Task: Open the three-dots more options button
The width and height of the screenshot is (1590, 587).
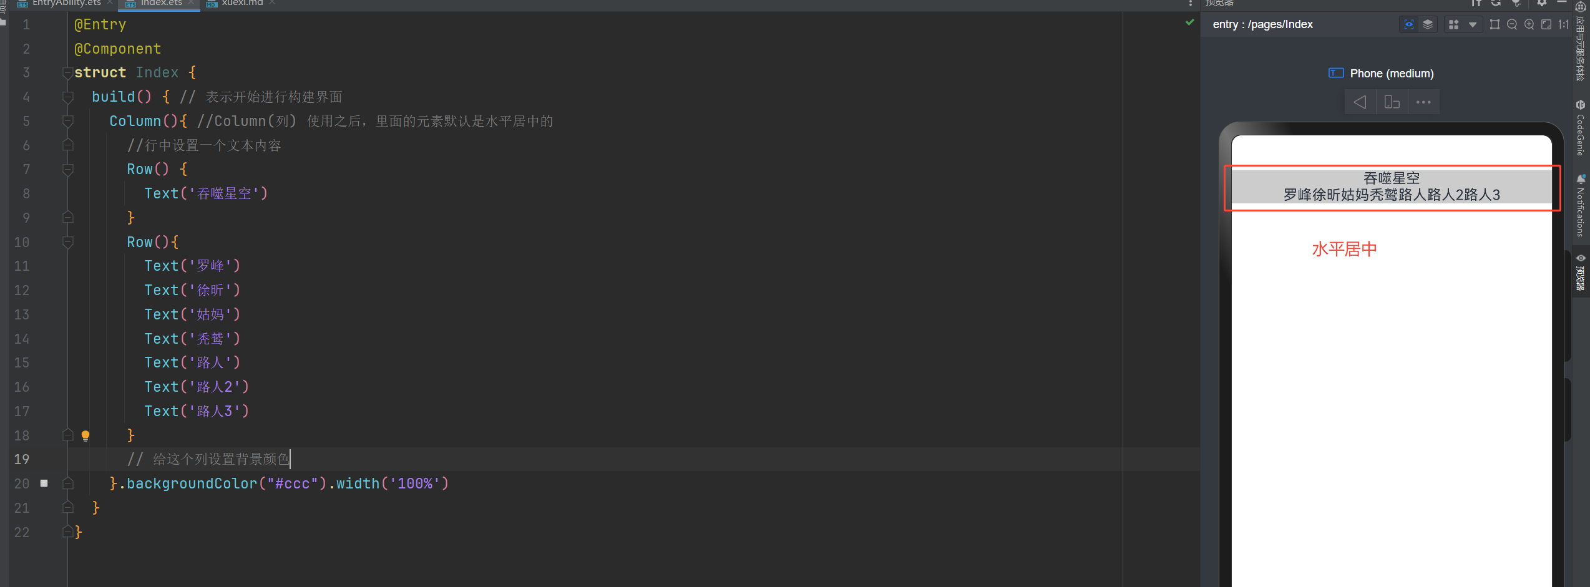Action: 1423,102
